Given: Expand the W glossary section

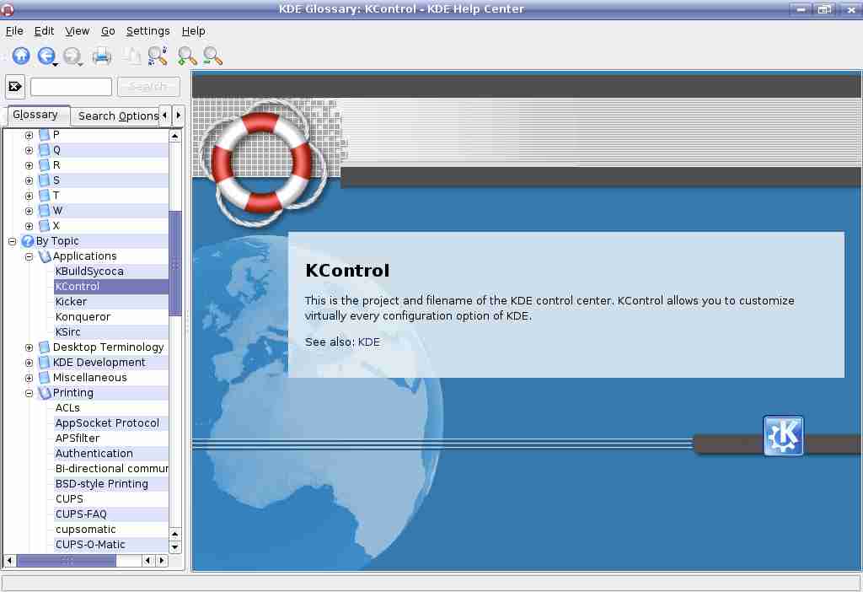Looking at the screenshot, I should click(29, 211).
